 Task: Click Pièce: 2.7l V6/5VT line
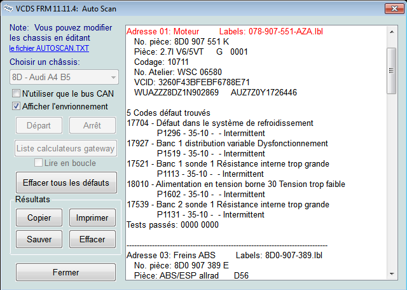(191, 52)
